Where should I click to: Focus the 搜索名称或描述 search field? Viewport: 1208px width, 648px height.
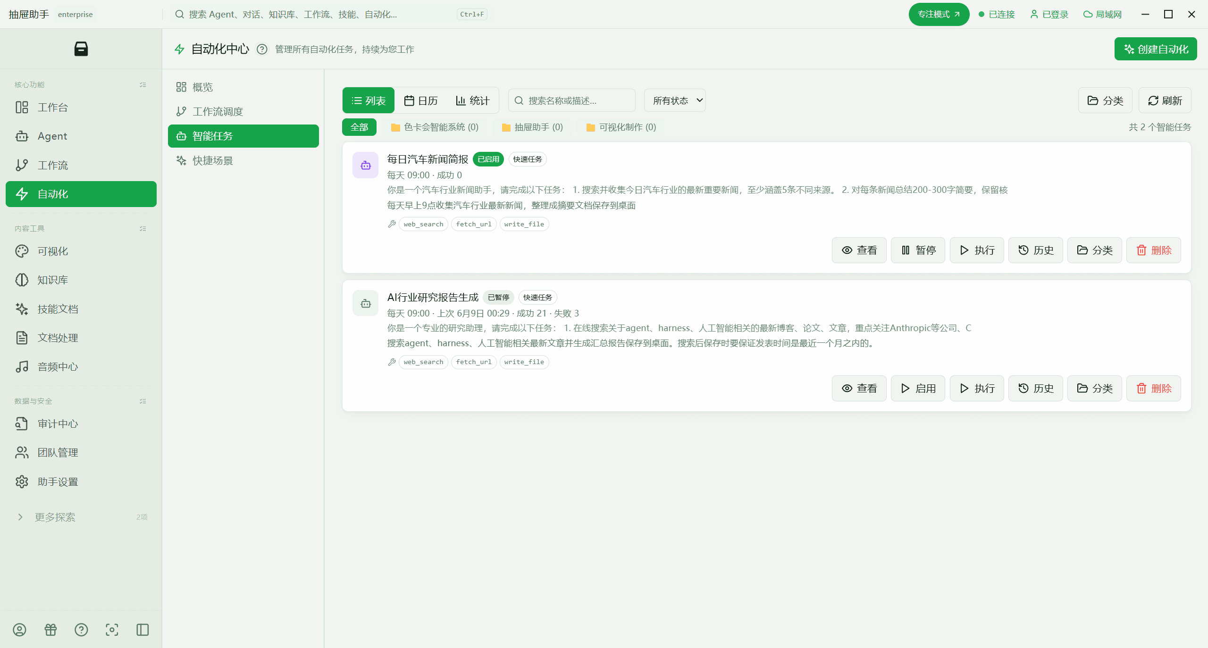click(x=572, y=100)
